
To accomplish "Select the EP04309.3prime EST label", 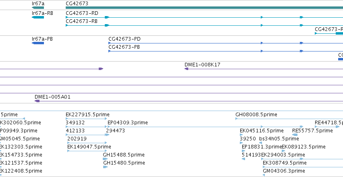I will point(128,123).
